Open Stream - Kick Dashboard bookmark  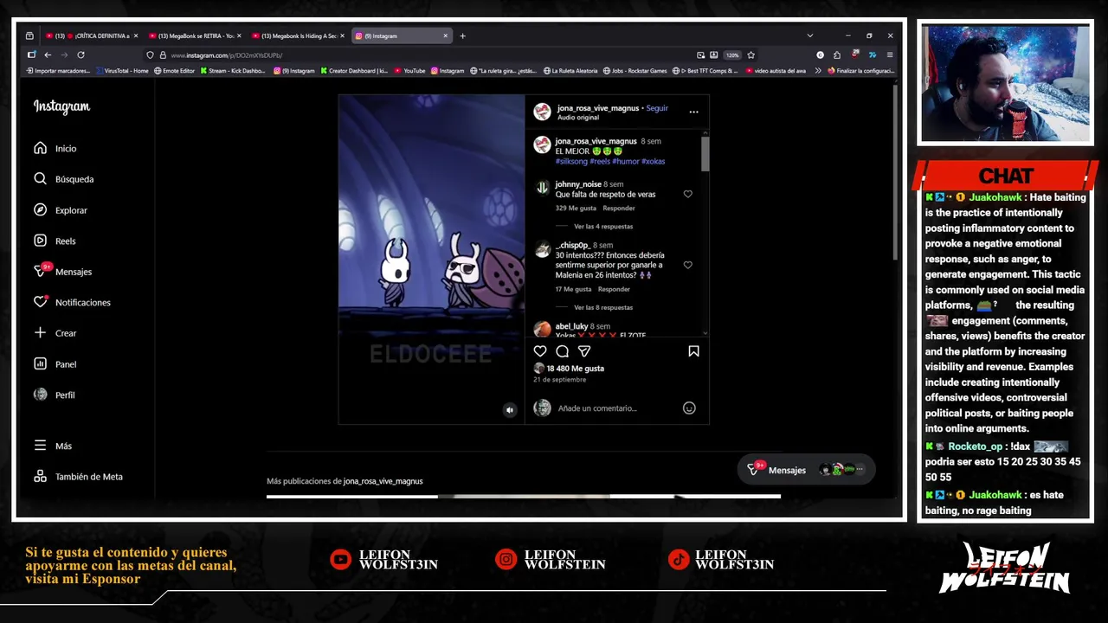pos(232,71)
